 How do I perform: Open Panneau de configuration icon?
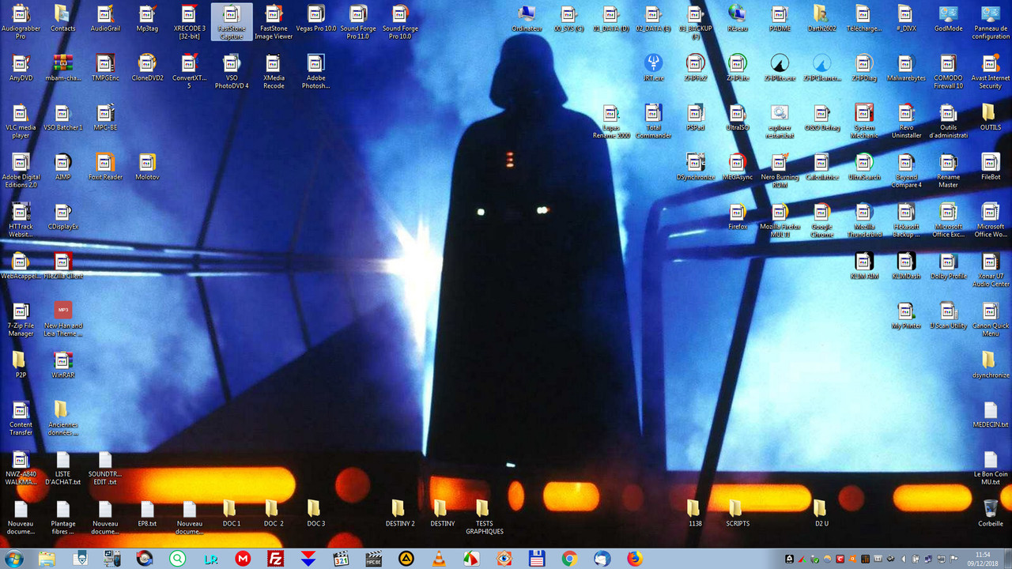990,21
